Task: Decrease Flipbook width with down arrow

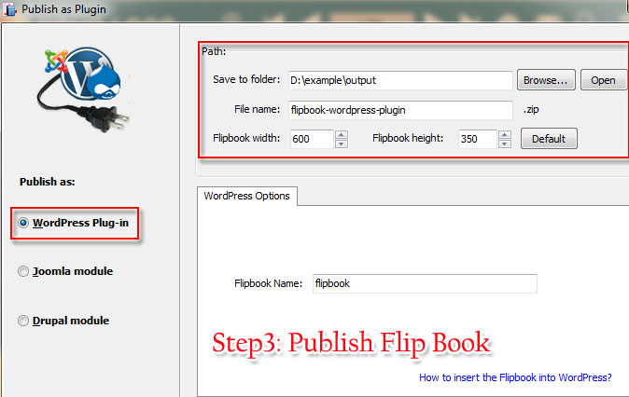Action: (x=342, y=144)
